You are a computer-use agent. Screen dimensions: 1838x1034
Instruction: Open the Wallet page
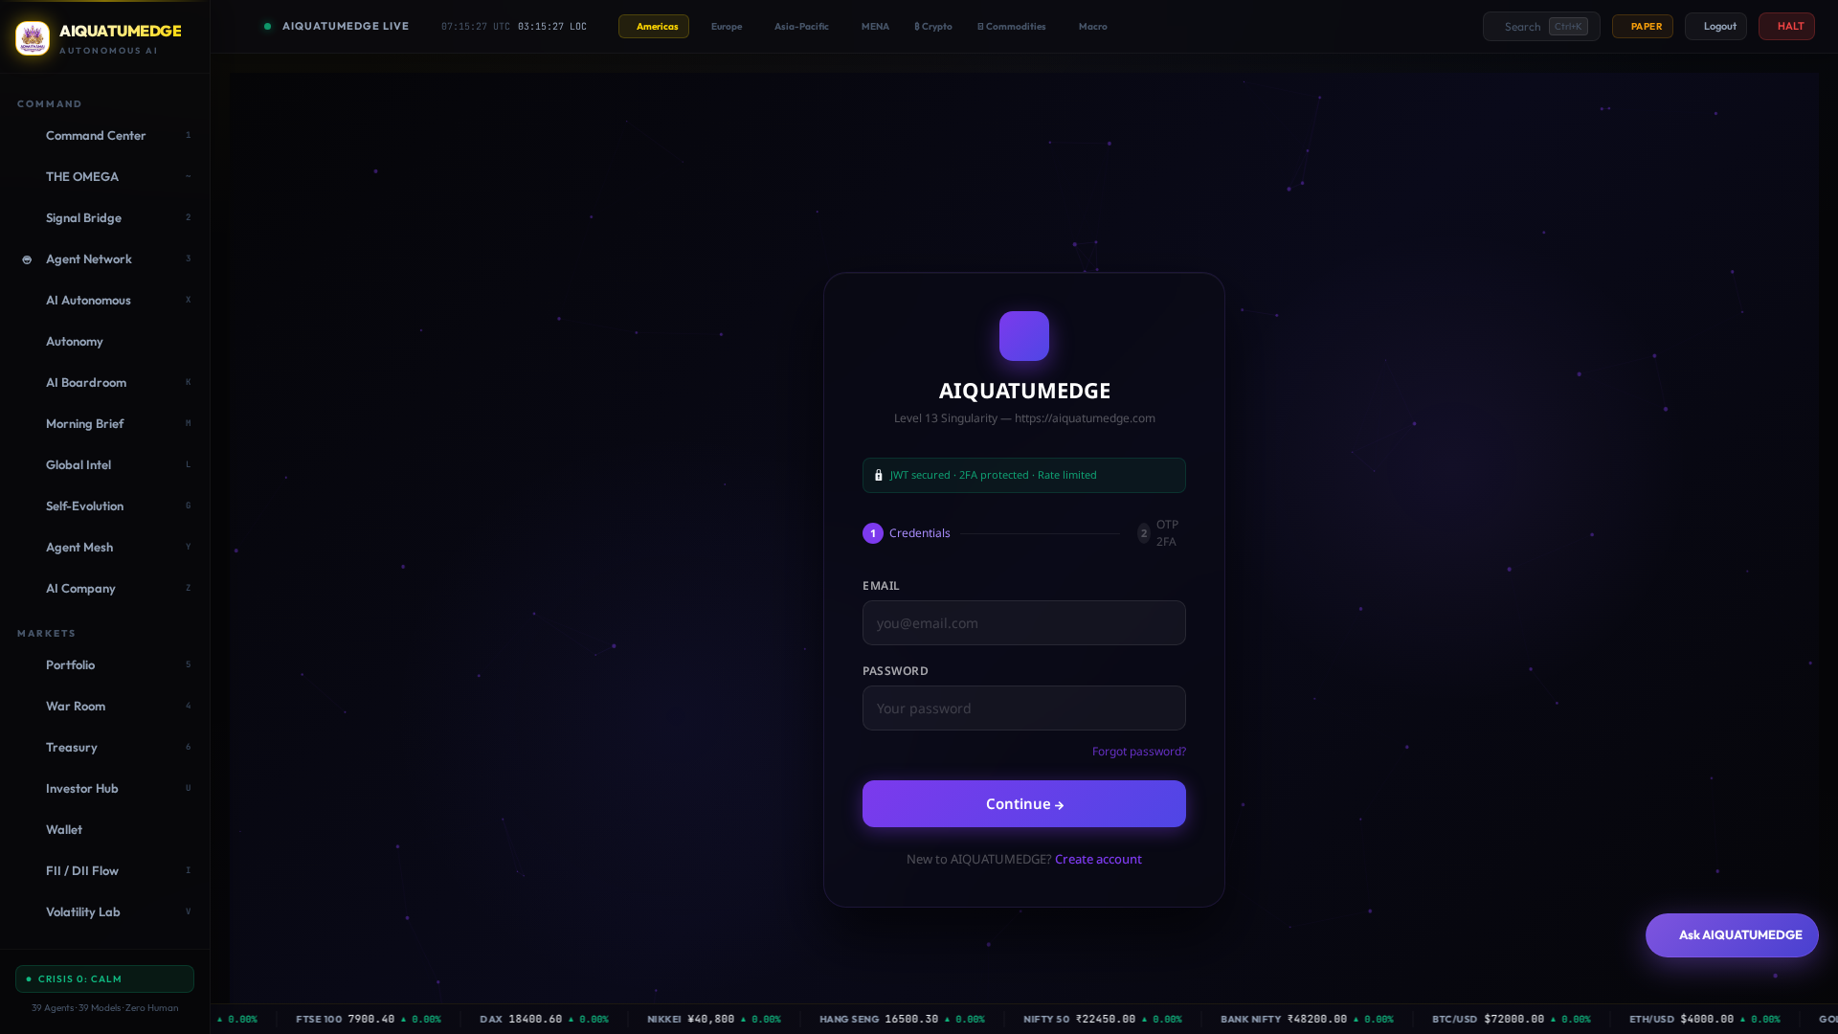tap(105, 830)
